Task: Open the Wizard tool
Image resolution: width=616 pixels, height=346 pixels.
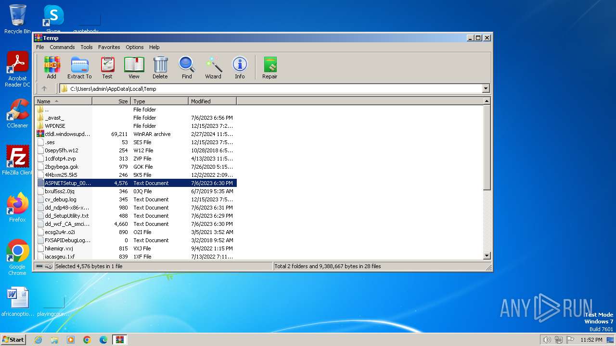Action: click(x=213, y=67)
